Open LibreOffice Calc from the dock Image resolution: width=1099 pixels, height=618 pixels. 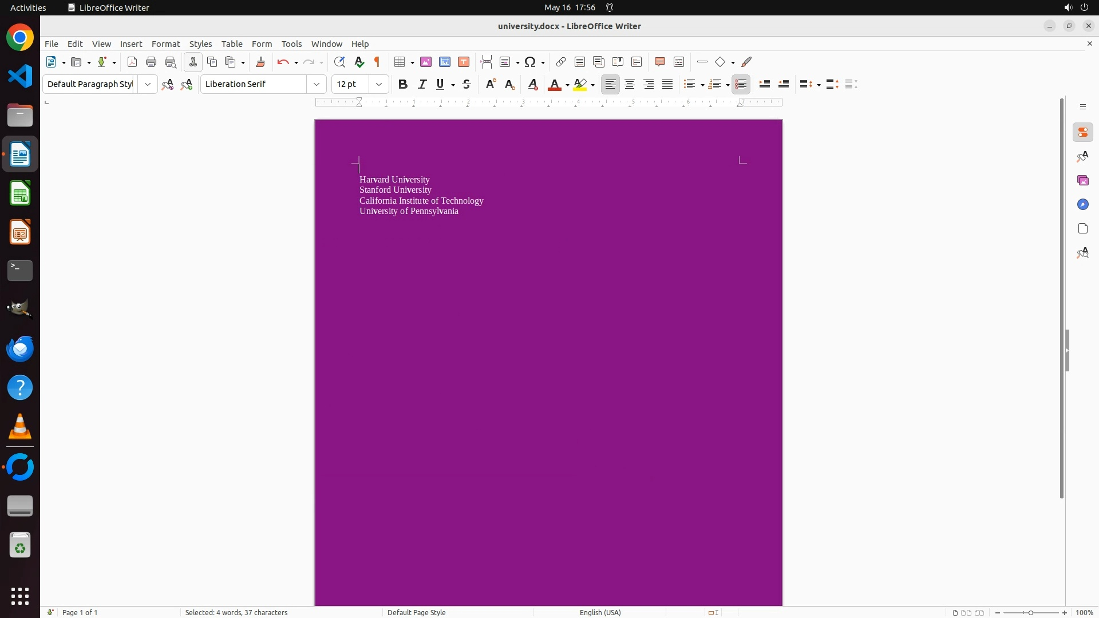click(x=20, y=193)
